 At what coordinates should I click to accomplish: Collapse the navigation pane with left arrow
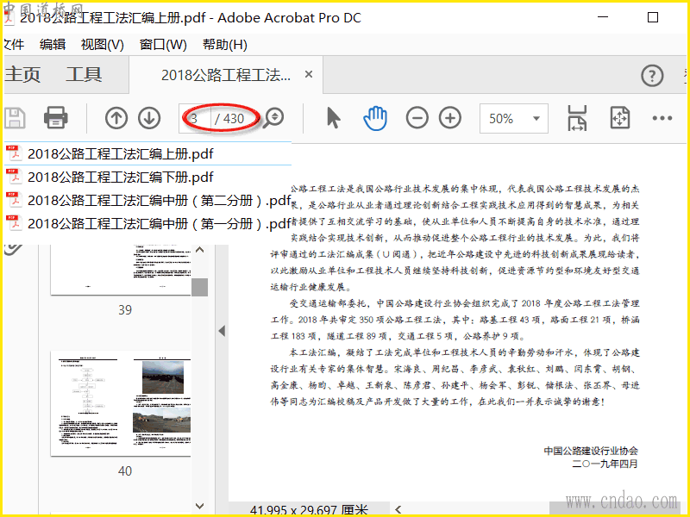222,331
